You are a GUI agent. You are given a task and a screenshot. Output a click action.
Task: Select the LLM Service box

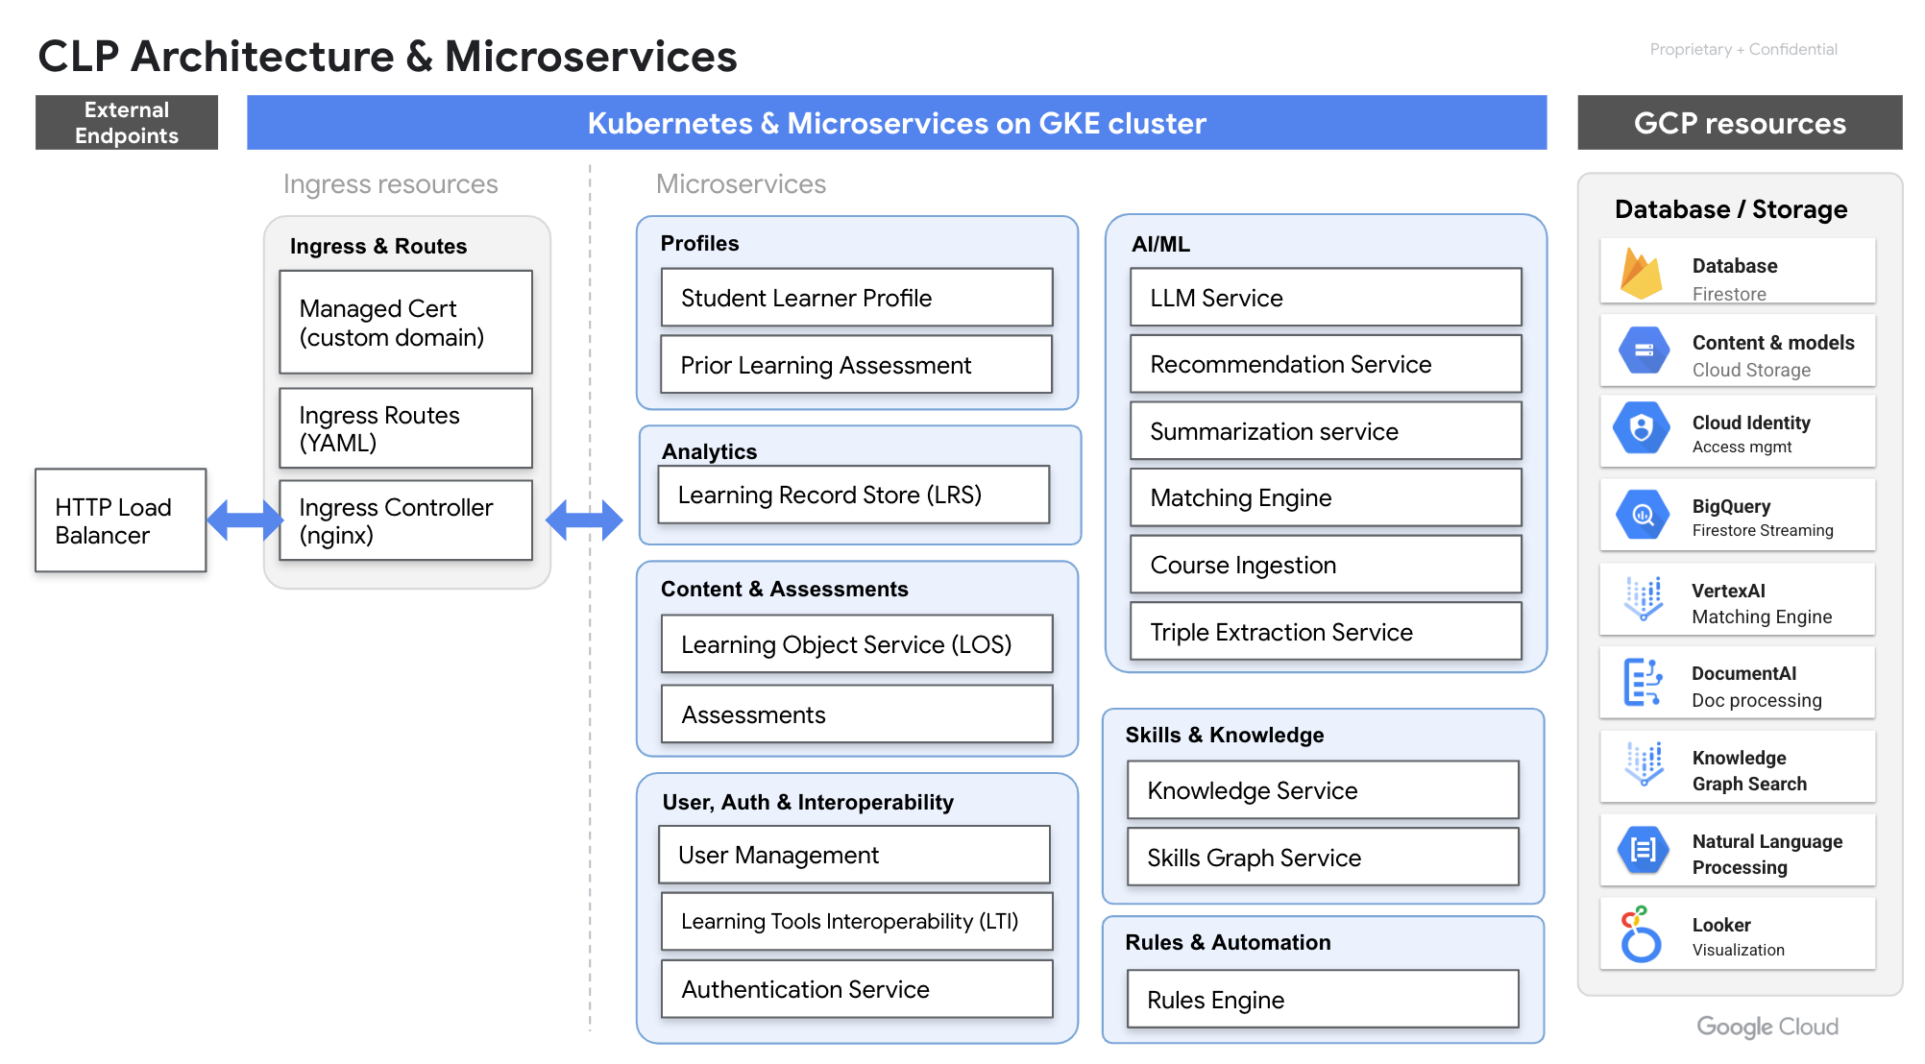point(1326,298)
